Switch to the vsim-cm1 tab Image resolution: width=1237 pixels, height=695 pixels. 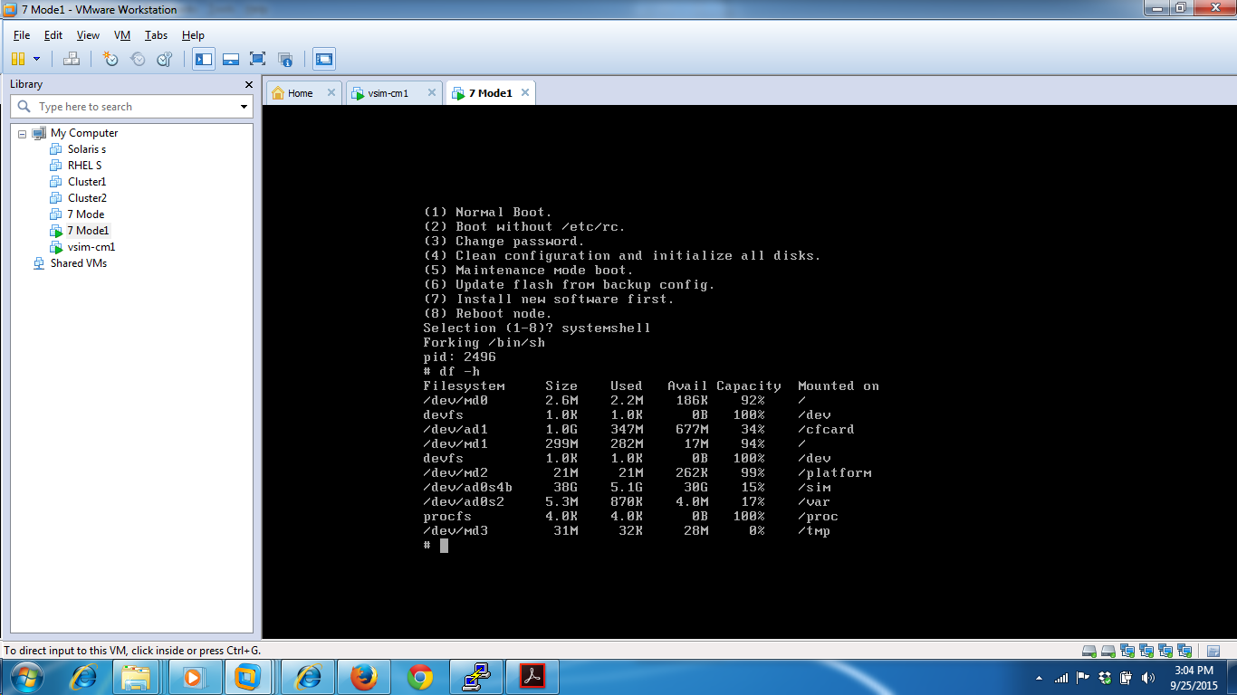[388, 93]
